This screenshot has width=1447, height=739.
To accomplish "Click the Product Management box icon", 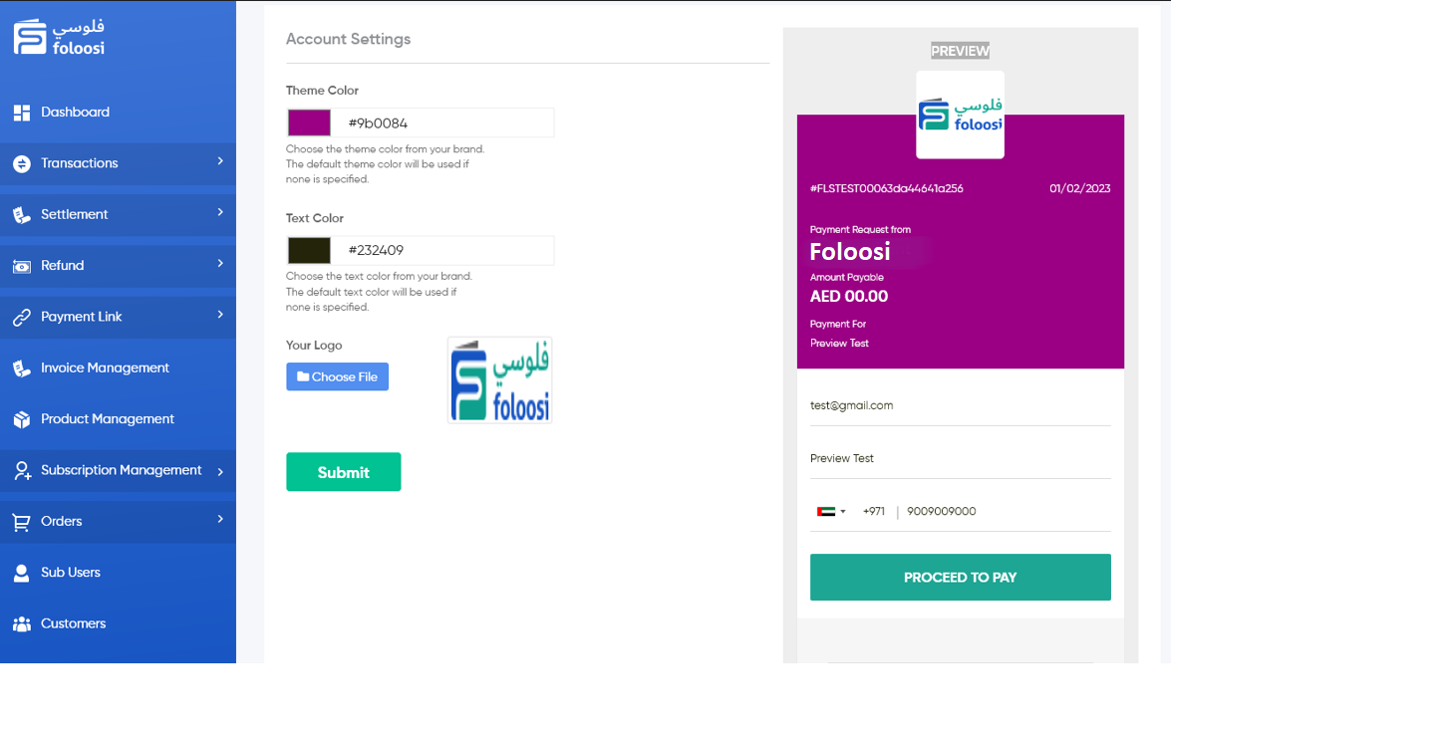I will point(21,419).
